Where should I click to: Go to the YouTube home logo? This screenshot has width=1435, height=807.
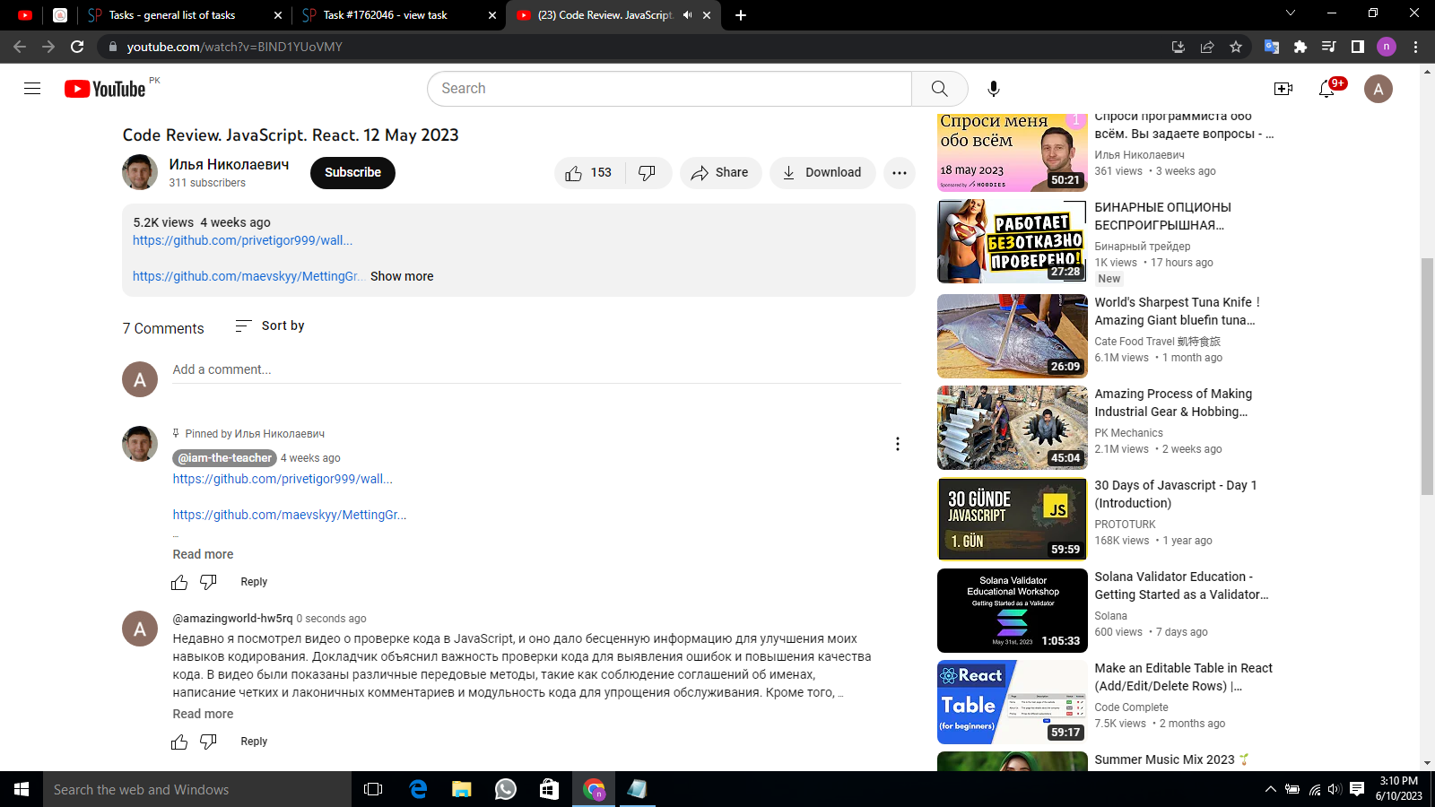(x=105, y=89)
